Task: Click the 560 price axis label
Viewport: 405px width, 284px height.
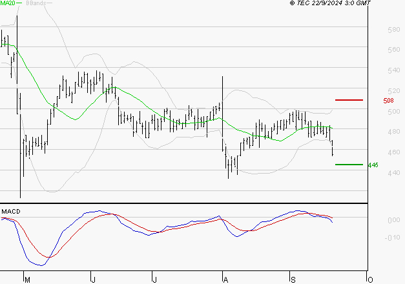Action: (x=393, y=50)
